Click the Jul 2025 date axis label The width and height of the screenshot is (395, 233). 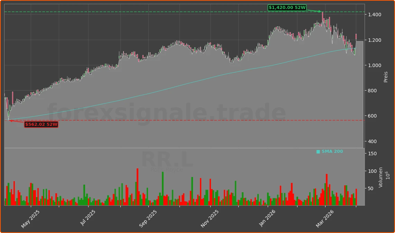coord(88,218)
